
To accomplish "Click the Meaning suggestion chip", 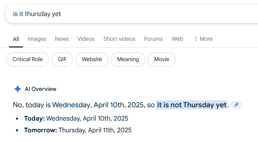I will click(x=128, y=59).
